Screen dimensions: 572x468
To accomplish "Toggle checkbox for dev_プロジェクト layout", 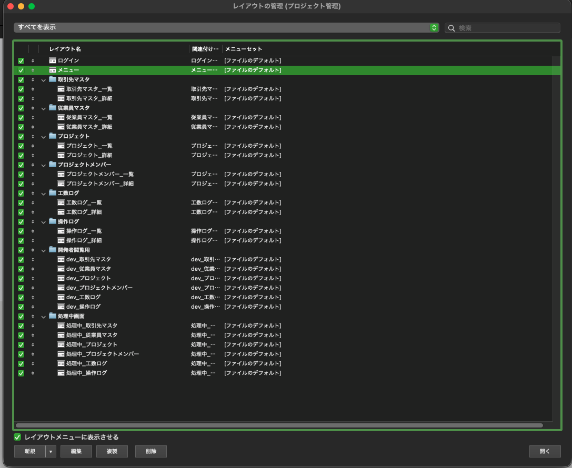I will [21, 279].
